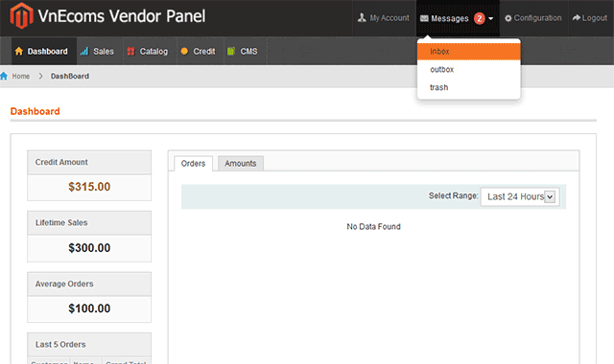Click the Lifetime Sales value $300.00

click(89, 247)
